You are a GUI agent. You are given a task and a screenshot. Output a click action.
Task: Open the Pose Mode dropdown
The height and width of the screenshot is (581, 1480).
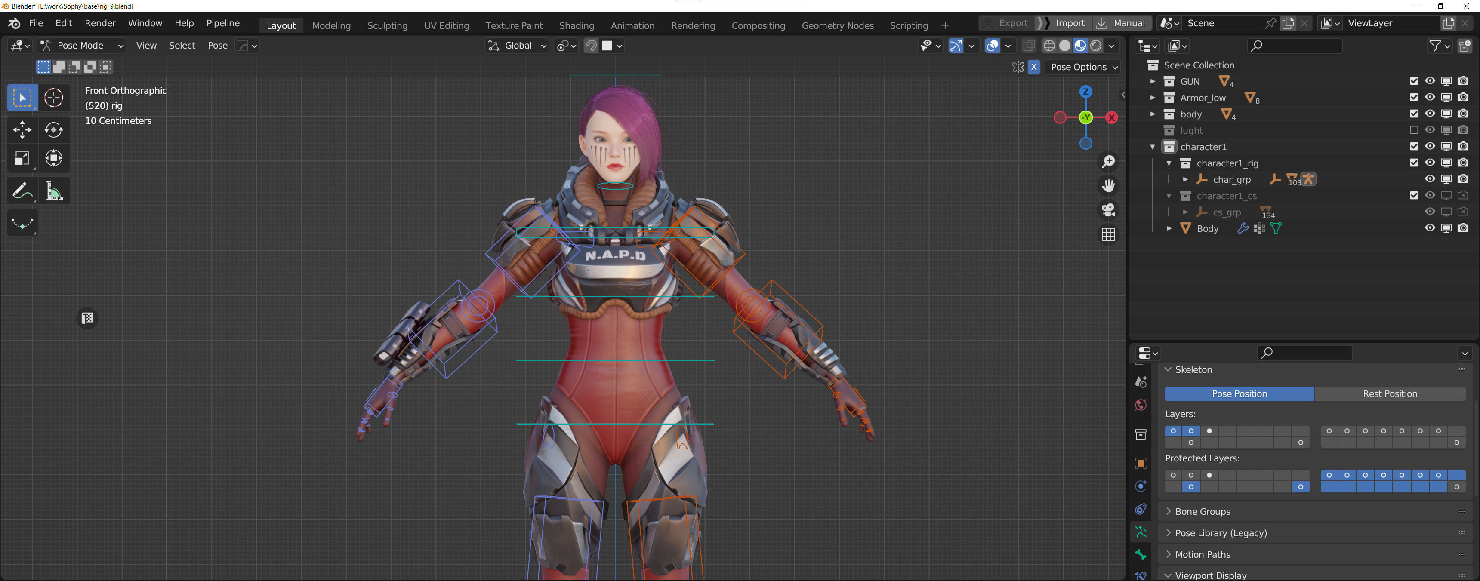click(82, 46)
